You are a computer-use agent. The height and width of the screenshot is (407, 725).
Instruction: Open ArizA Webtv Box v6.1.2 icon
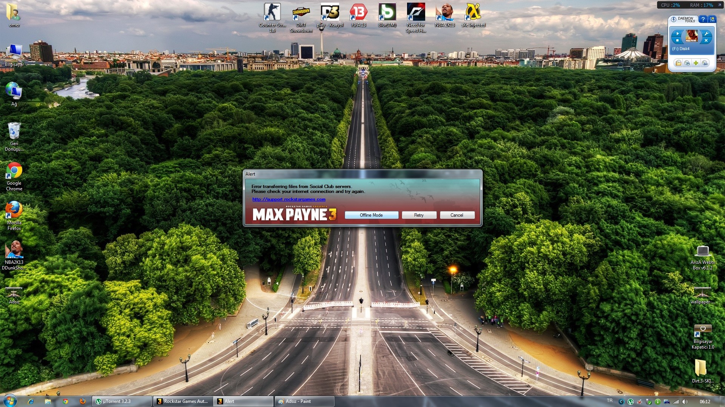[x=703, y=257]
